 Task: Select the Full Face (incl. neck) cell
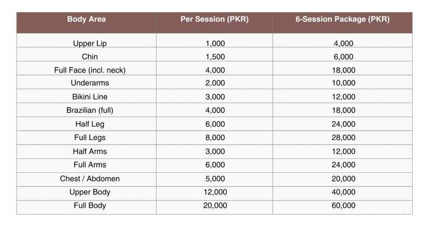point(90,70)
